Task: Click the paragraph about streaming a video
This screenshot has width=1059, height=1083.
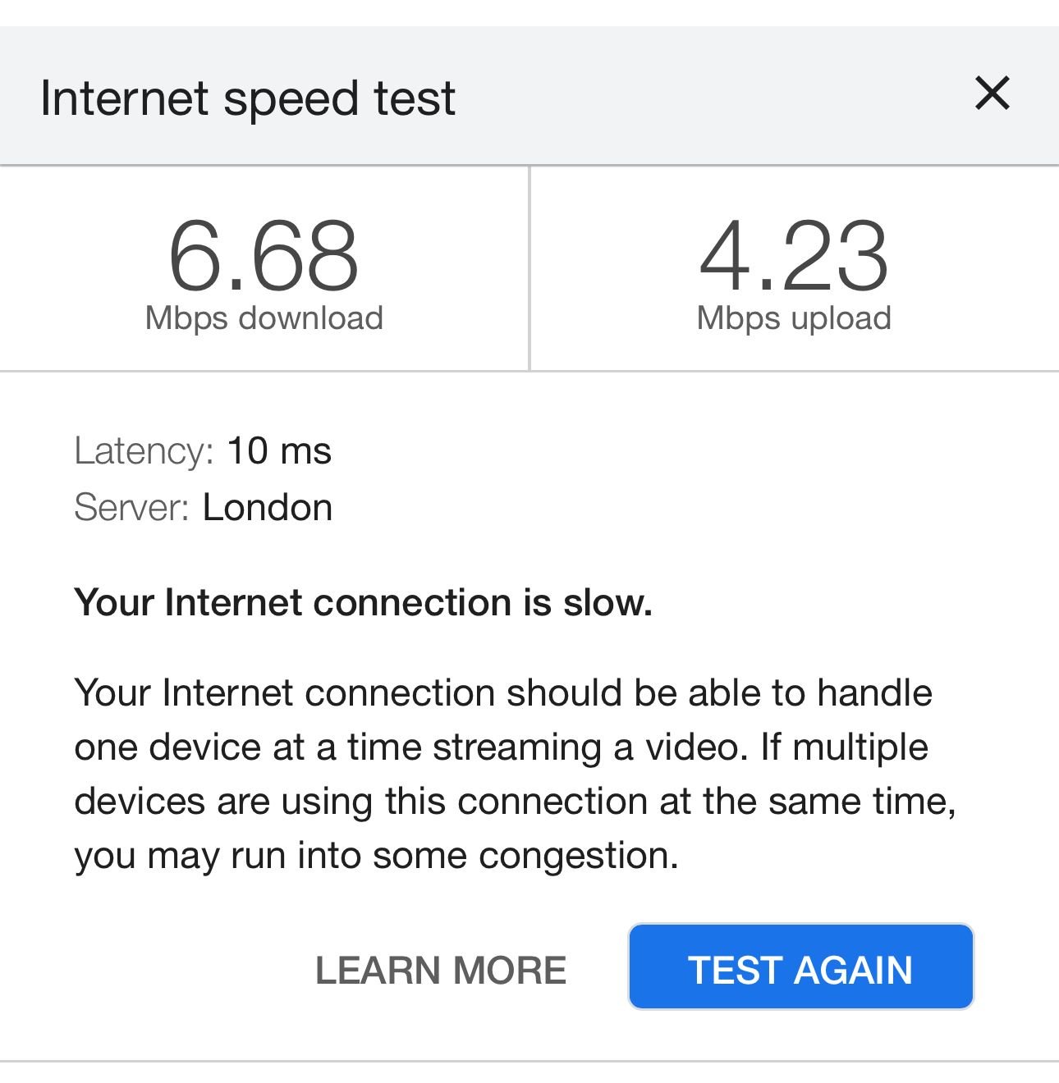Action: click(515, 774)
